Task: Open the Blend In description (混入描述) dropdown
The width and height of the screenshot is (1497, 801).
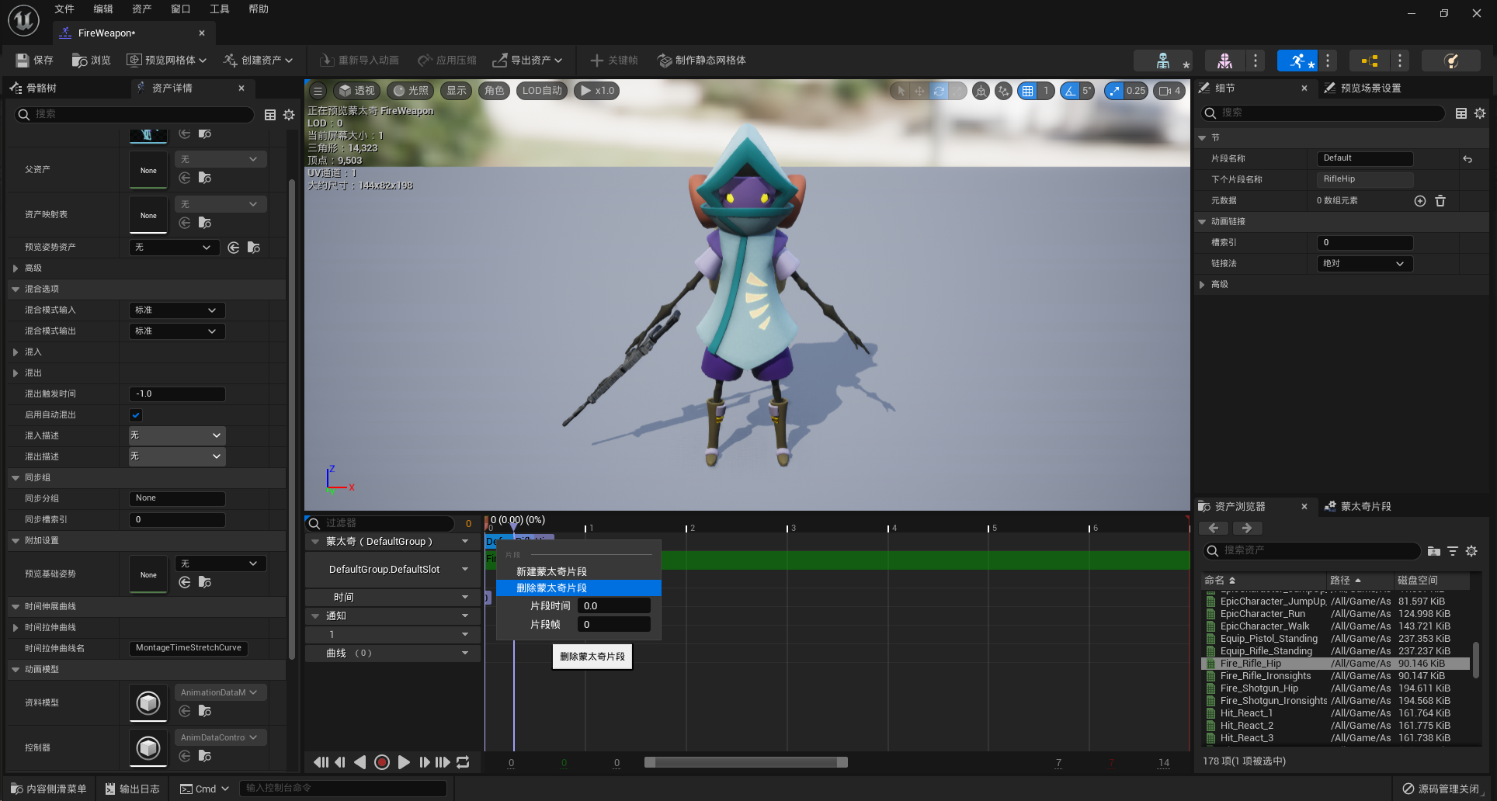Action: click(x=177, y=435)
